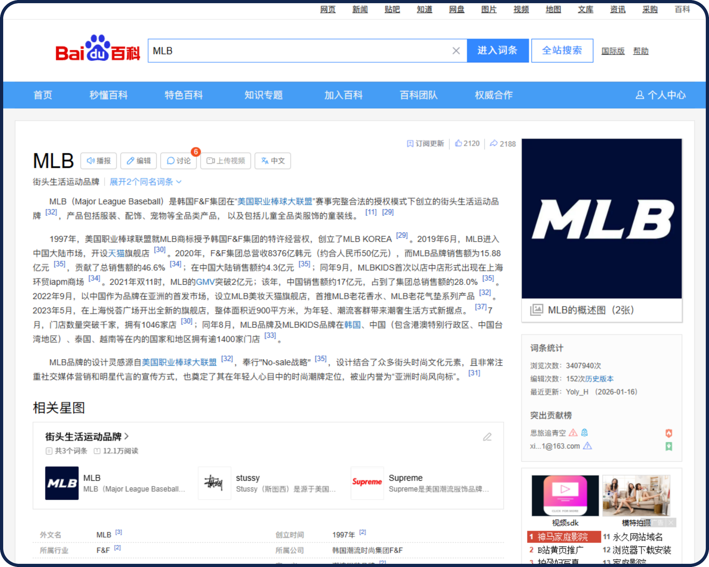Click citation [31] after 亚洲时尚风向标
Viewport: 709px width, 567px height.
click(474, 373)
